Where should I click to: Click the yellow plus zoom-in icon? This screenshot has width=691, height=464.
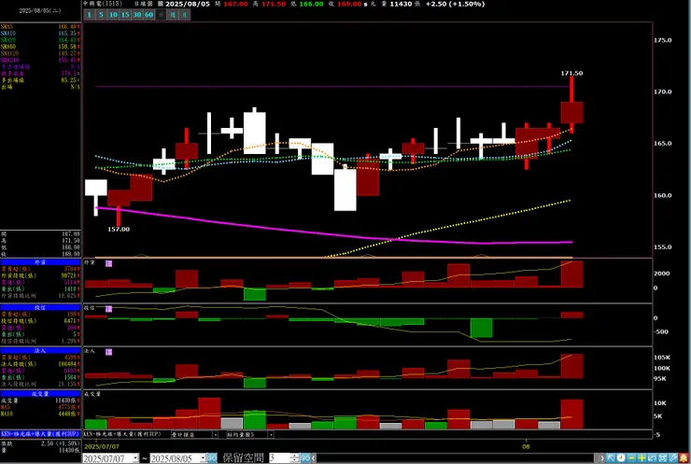(x=642, y=458)
